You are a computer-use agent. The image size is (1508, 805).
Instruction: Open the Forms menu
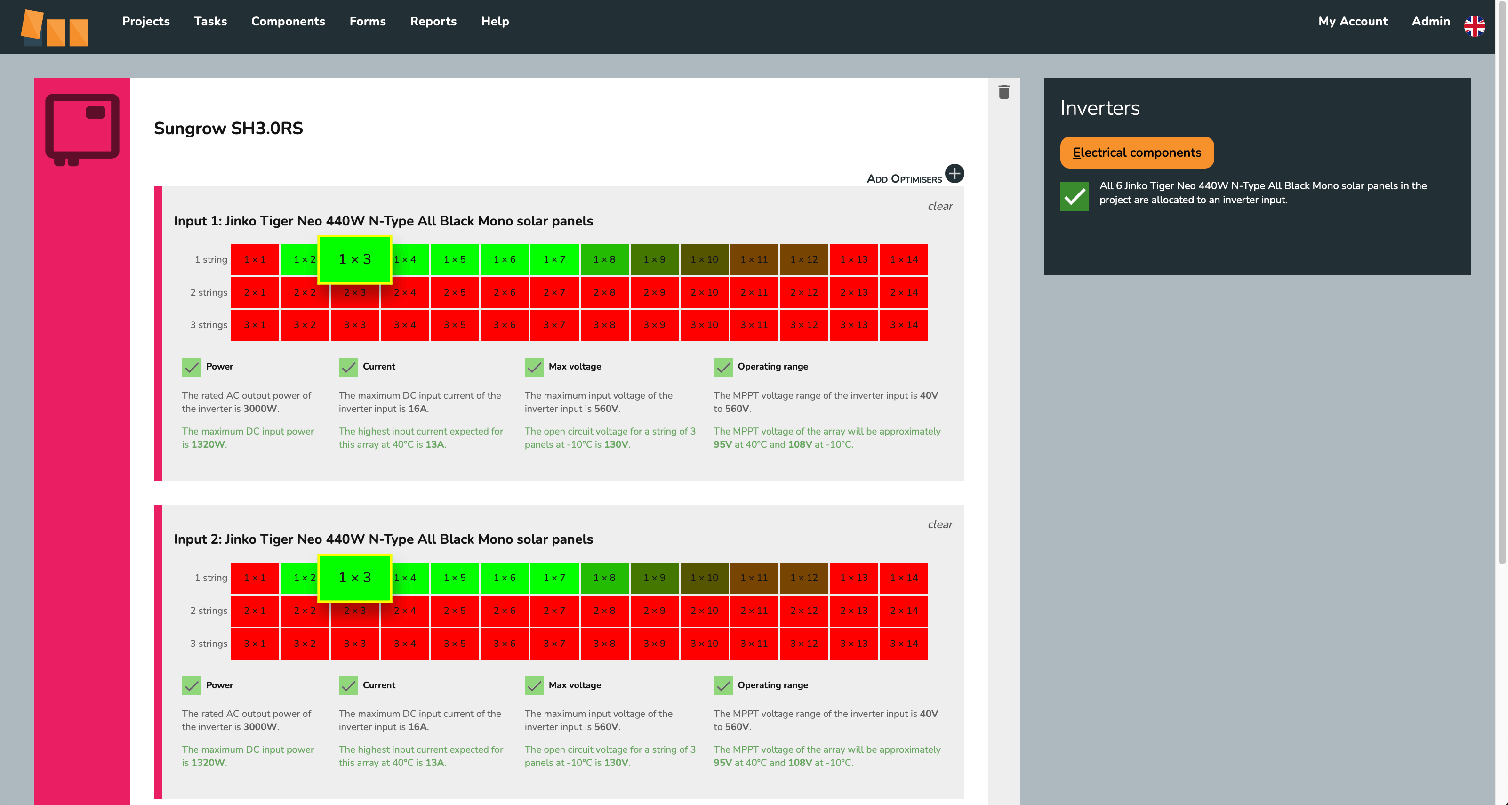tap(368, 21)
